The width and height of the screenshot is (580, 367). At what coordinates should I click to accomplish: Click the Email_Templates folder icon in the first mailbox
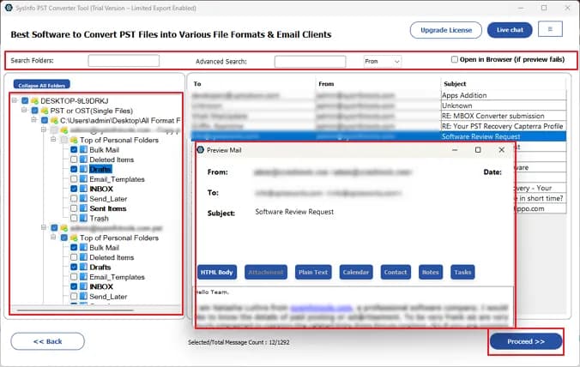(x=83, y=179)
